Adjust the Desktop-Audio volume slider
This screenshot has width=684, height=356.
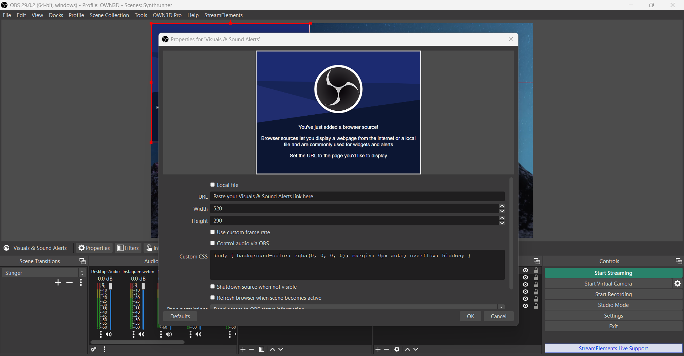(x=110, y=287)
